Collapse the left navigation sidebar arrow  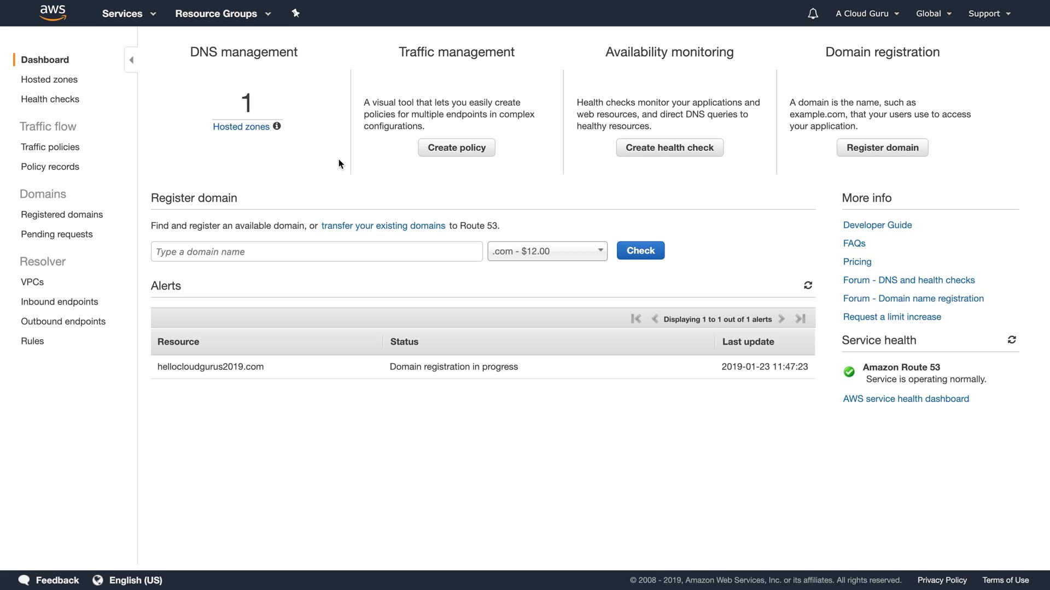131,60
